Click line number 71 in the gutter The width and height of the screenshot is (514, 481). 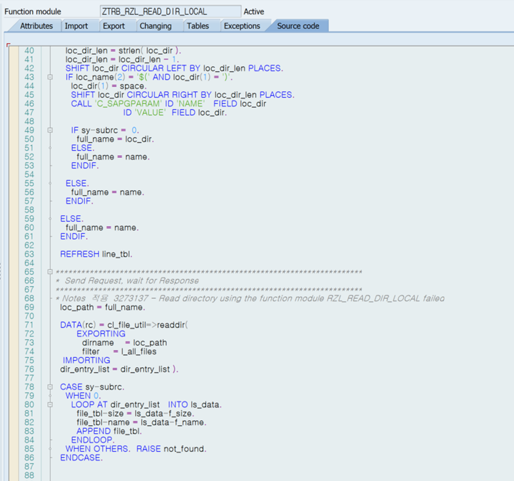click(29, 325)
